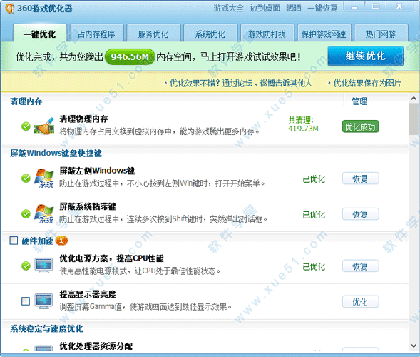Switch to the 热门网游 tab

tap(381, 34)
